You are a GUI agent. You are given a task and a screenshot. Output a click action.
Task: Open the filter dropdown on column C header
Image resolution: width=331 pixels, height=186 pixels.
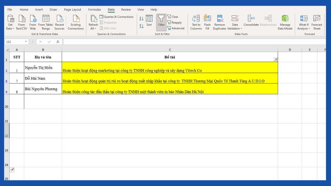[x=275, y=59]
